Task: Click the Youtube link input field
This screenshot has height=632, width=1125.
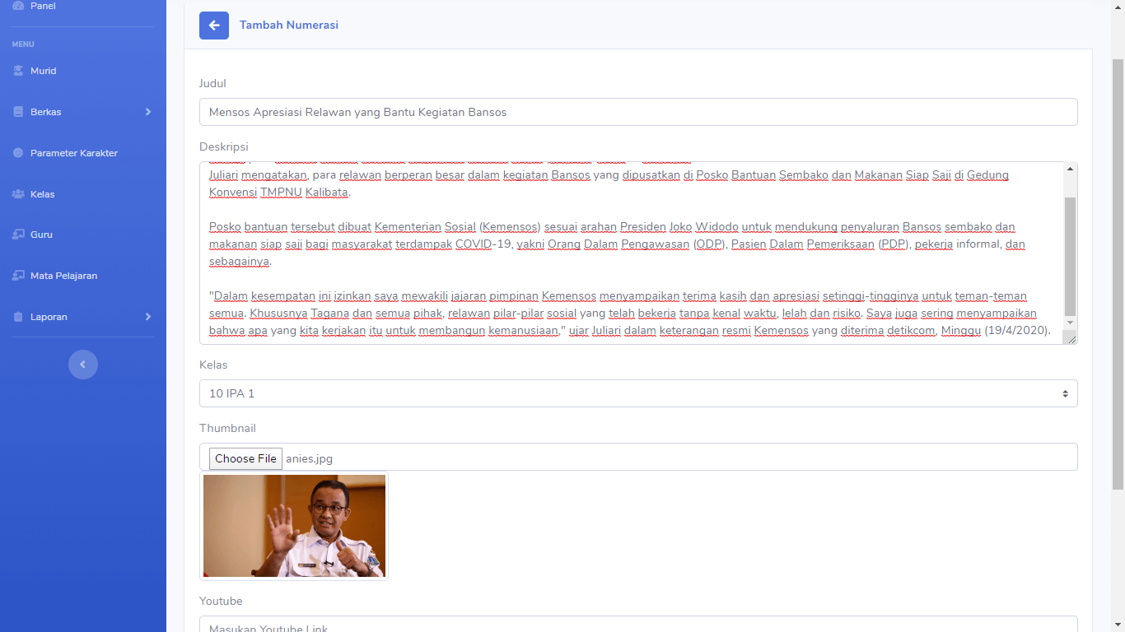Action: (638, 625)
